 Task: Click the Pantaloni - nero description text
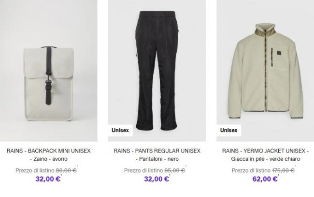click(157, 159)
